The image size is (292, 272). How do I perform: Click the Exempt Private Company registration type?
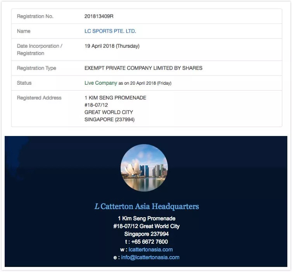[x=143, y=68]
